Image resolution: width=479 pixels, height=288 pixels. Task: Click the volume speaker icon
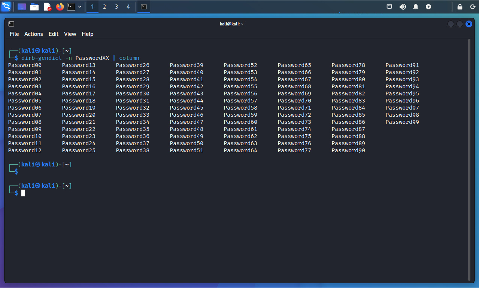tap(403, 7)
